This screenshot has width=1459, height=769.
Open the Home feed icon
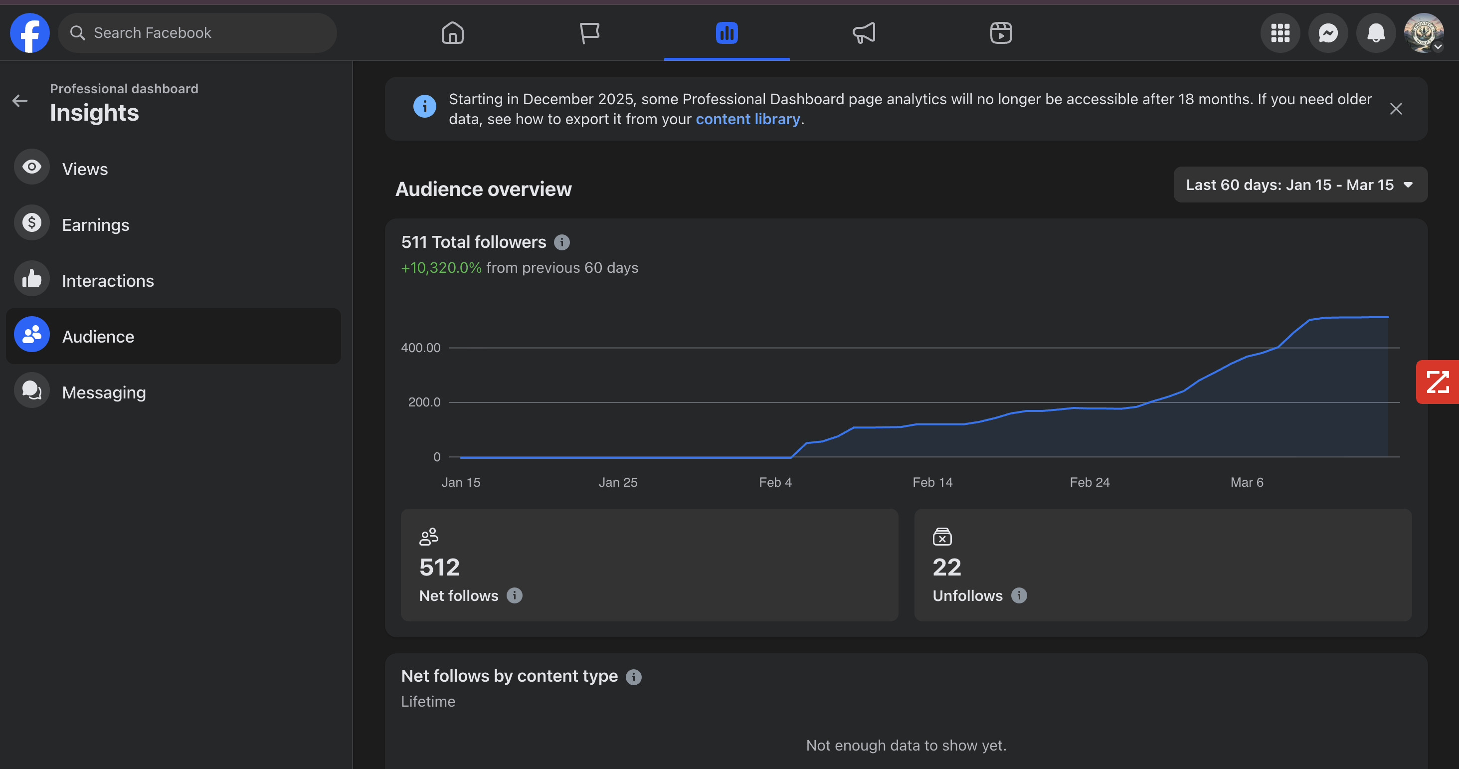point(452,33)
